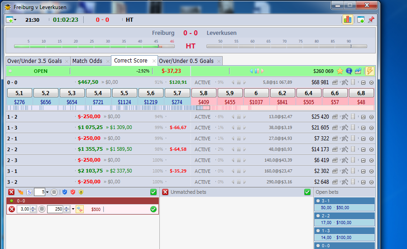Image resolution: width=407 pixels, height=249 pixels.
Task: Toggle the lightning quick-bet icon
Action: click(x=370, y=71)
